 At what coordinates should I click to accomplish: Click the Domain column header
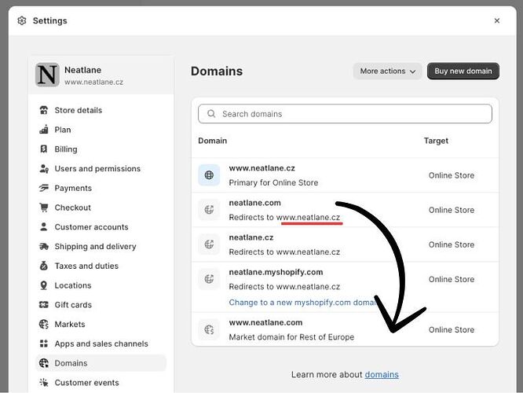click(x=213, y=141)
